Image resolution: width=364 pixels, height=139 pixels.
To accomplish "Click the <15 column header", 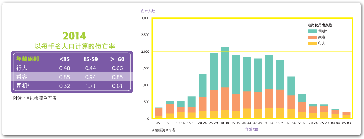I will click(x=64, y=59).
